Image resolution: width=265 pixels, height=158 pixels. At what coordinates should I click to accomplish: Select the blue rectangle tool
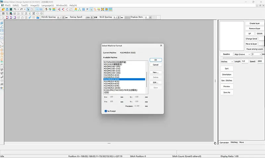(x=2, y=38)
